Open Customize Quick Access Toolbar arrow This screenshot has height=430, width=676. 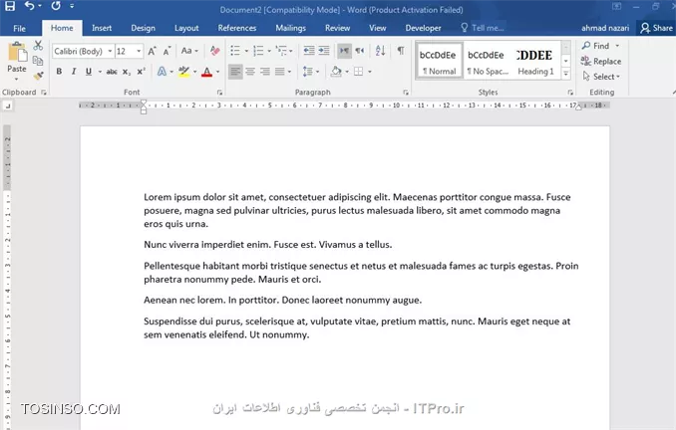pyautogui.click(x=72, y=6)
